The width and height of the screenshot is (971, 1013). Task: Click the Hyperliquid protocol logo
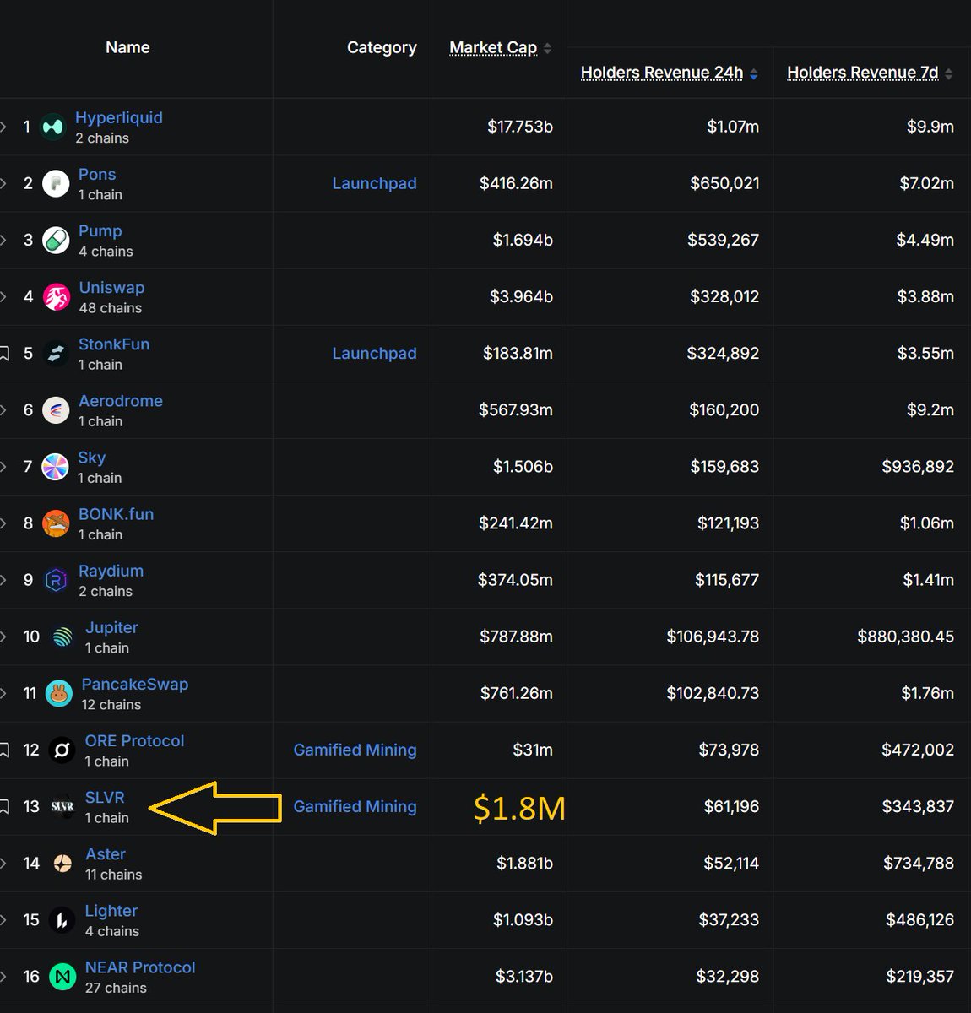53,127
